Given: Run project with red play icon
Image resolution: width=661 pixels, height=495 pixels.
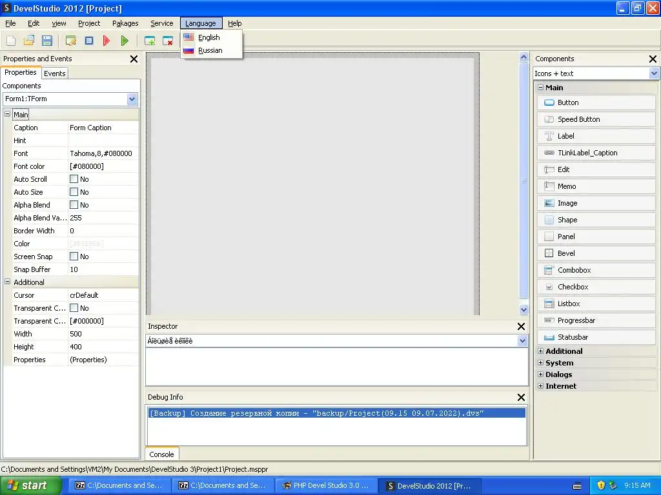Looking at the screenshot, I should 107,41.
